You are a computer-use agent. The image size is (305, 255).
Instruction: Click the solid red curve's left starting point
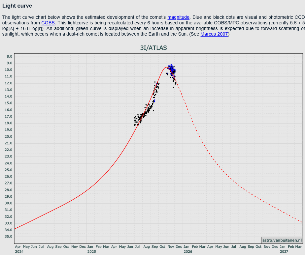[15, 228]
